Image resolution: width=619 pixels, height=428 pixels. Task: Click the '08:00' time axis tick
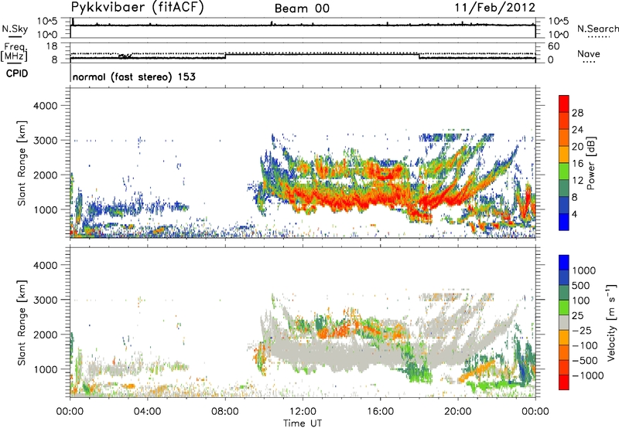pyautogui.click(x=225, y=412)
